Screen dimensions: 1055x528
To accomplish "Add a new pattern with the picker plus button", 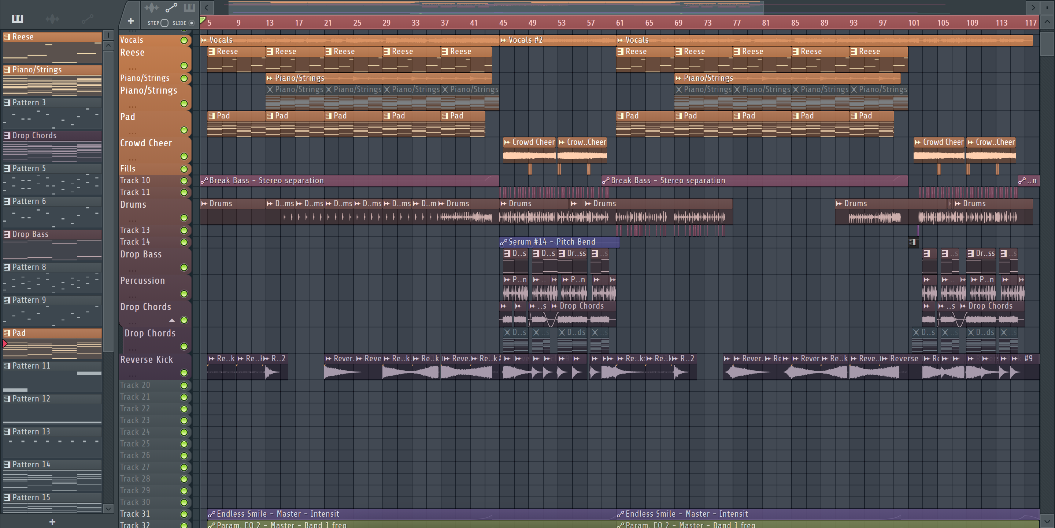I will (x=52, y=521).
